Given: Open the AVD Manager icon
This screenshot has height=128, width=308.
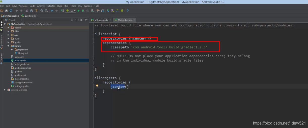Looking at the screenshot, I should (113, 11).
